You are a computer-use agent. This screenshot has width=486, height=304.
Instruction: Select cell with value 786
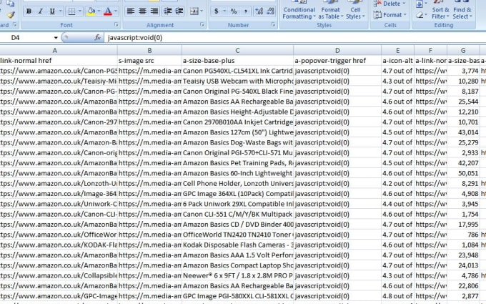click(x=463, y=235)
